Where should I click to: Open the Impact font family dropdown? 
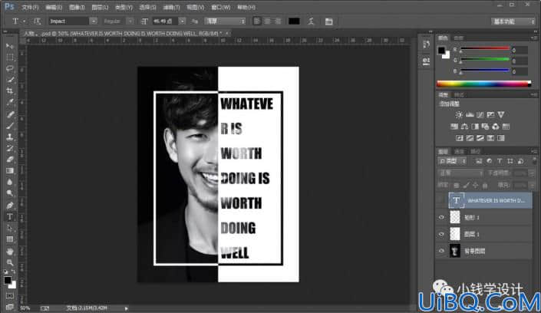tap(93, 21)
